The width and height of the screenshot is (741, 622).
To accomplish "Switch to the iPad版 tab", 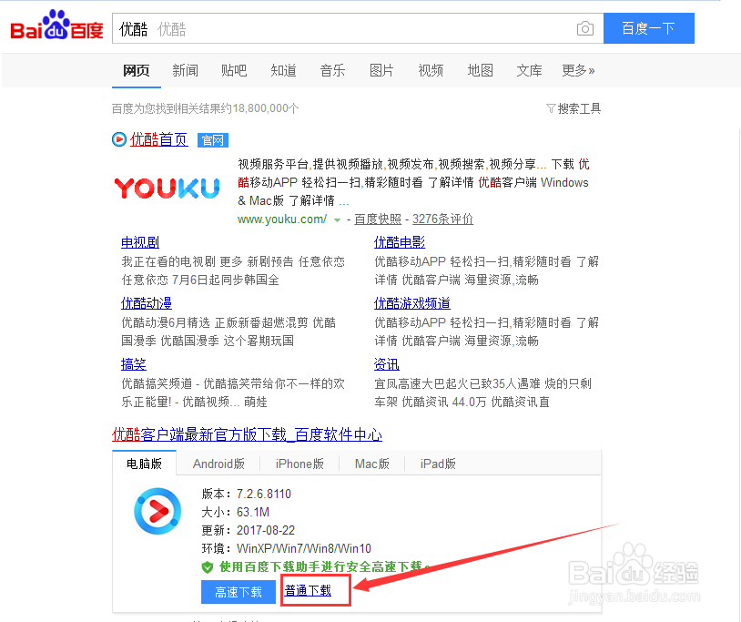I will click(x=438, y=464).
